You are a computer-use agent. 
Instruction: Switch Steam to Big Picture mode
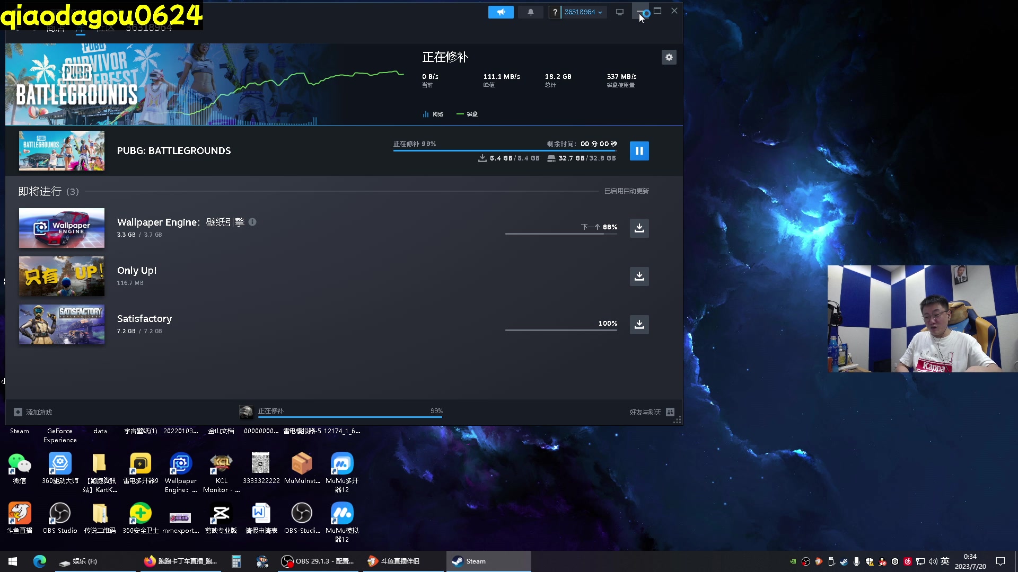(x=619, y=12)
